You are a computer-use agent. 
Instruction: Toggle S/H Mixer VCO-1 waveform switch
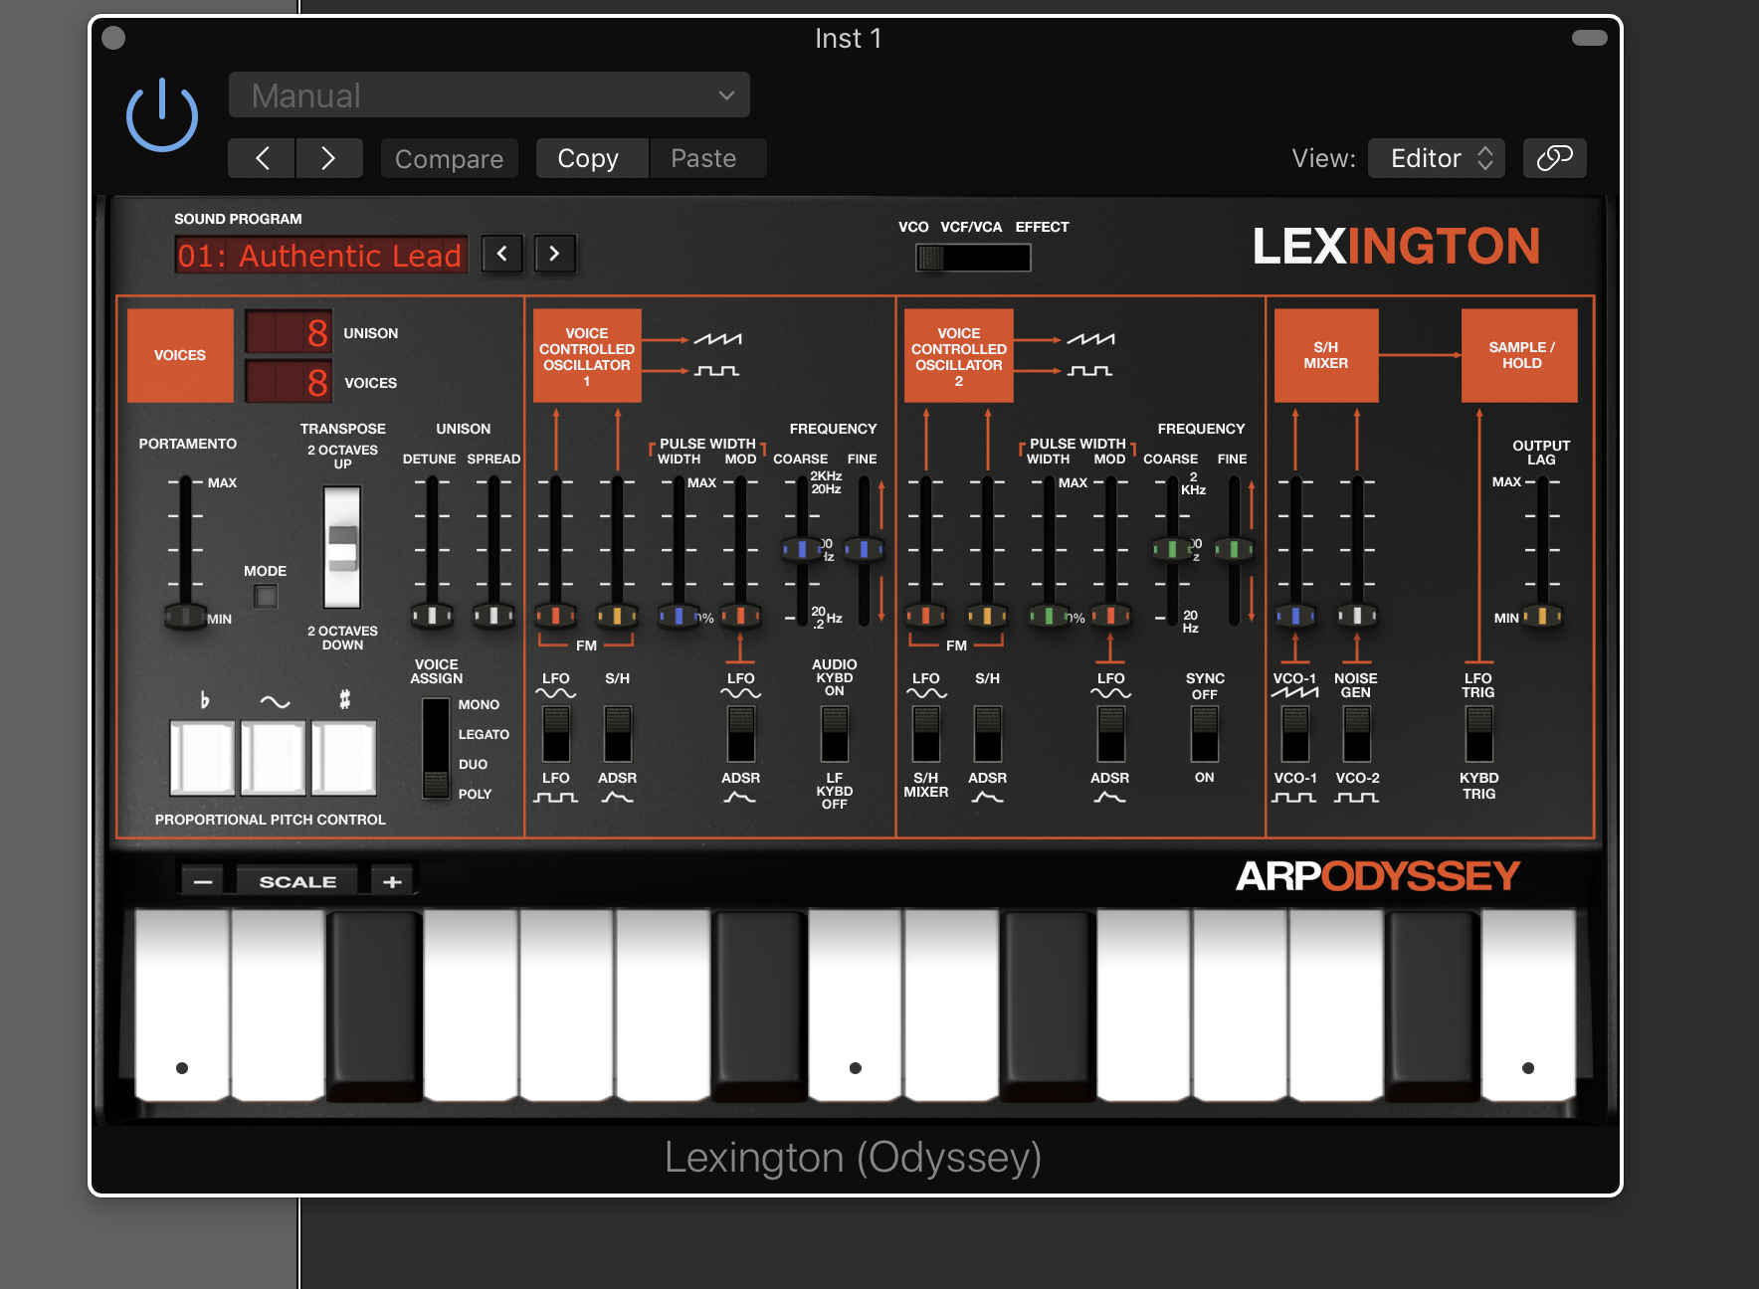pyautogui.click(x=1295, y=734)
